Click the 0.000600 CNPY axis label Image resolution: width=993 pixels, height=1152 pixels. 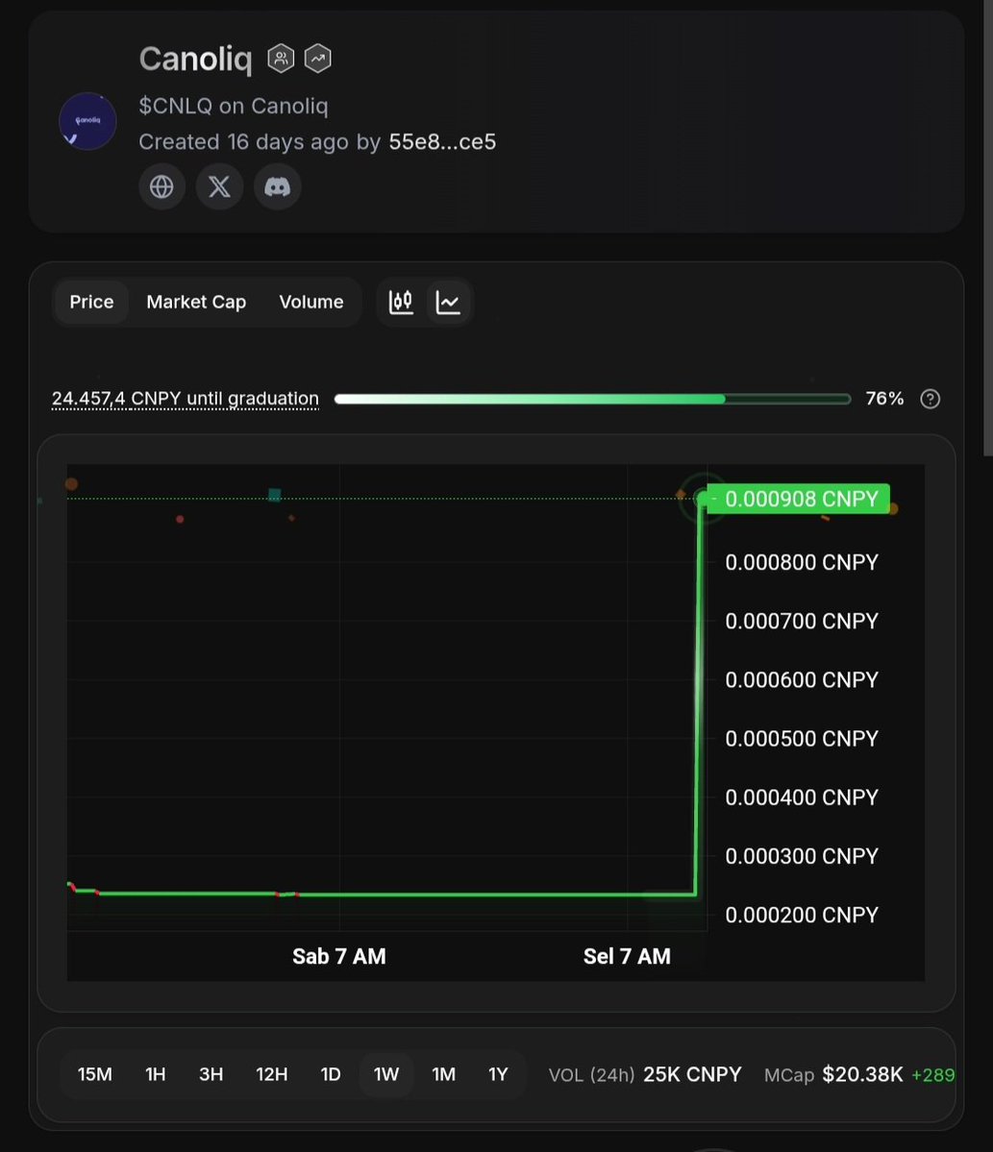tap(801, 679)
